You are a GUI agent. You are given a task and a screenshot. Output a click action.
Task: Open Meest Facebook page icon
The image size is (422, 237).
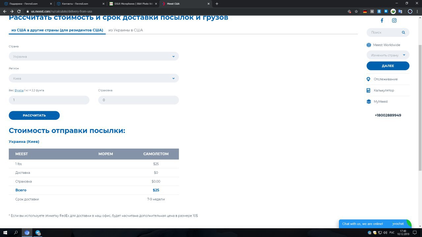point(382,20)
